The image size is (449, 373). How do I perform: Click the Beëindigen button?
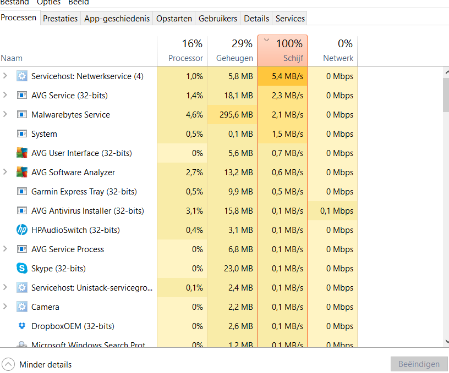[419, 364]
